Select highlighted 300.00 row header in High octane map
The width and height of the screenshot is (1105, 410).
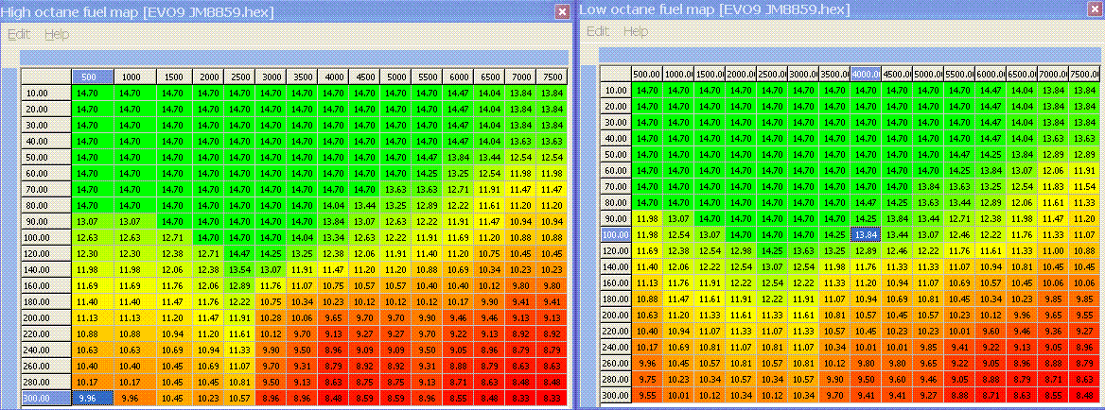tap(45, 398)
